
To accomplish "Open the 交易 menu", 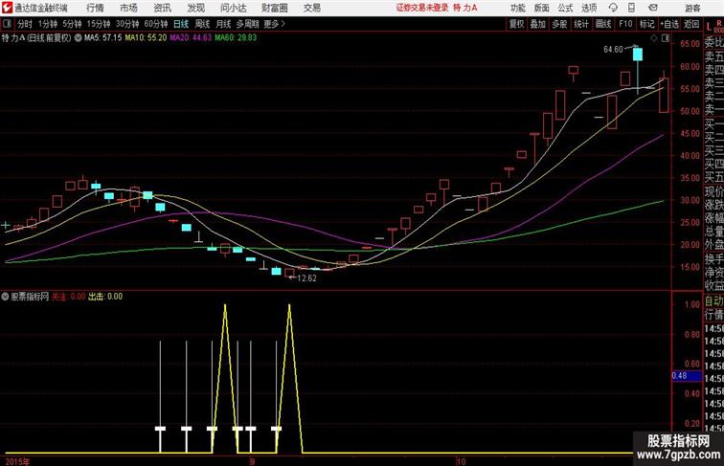I will 312,8.
